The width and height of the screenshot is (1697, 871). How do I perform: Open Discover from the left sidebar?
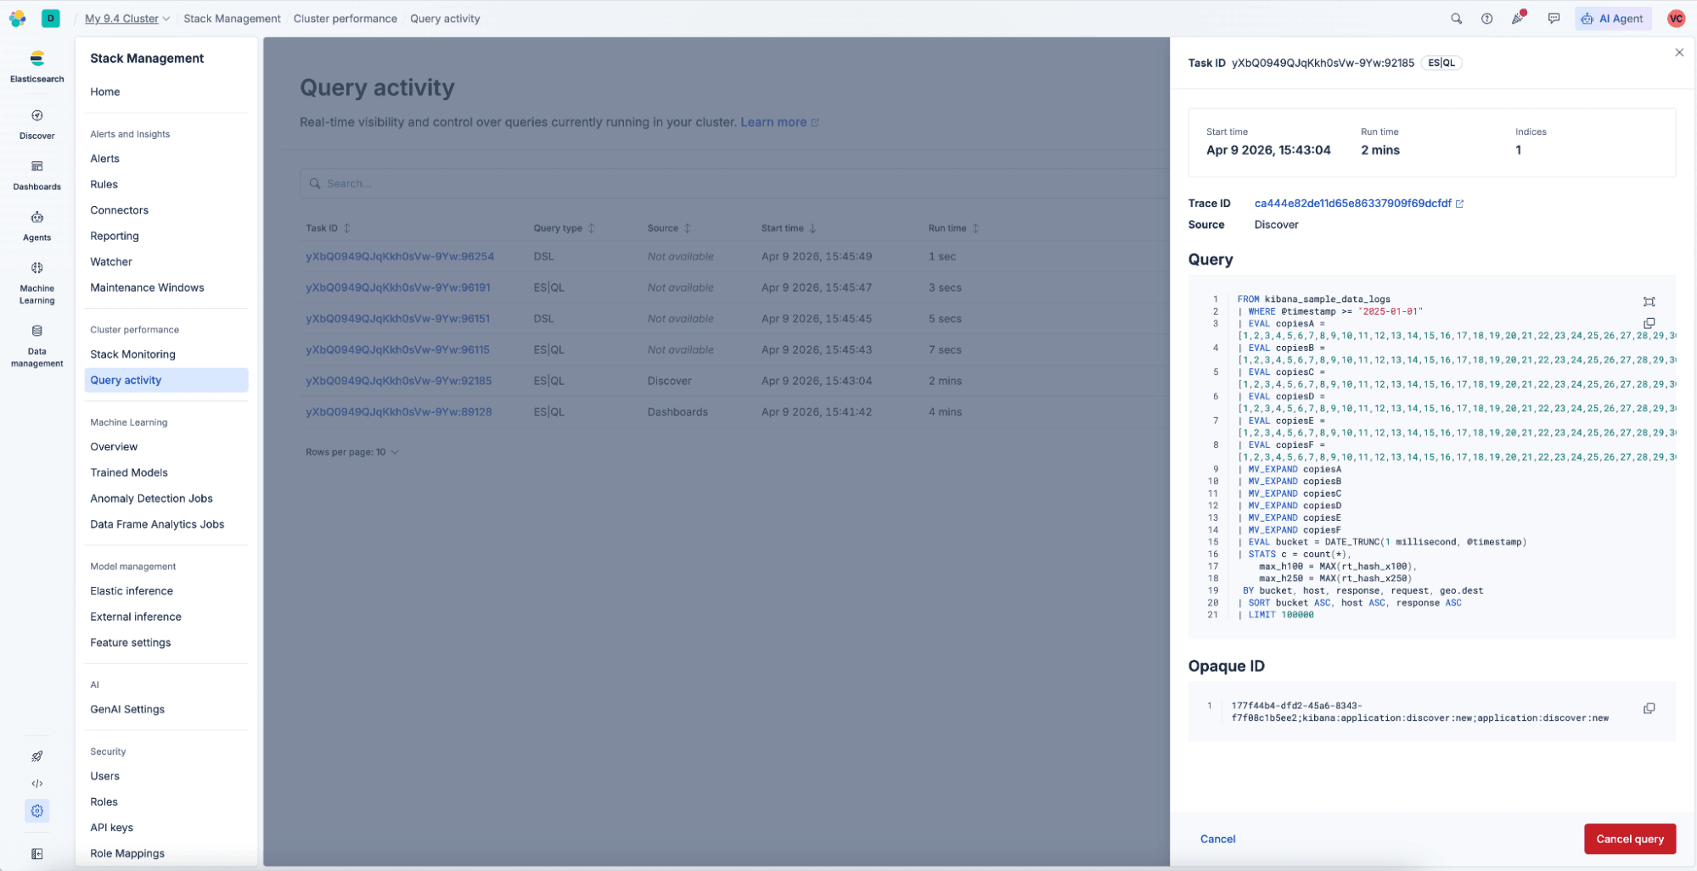(x=36, y=123)
